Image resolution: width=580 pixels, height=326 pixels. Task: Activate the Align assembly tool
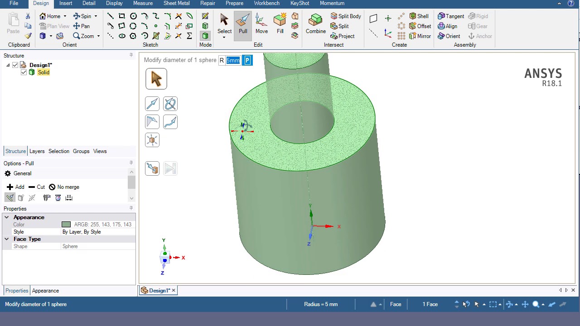[448, 26]
